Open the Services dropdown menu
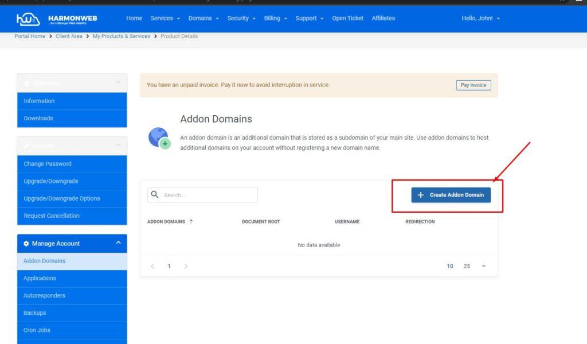The height and width of the screenshot is (344, 587). [x=165, y=18]
